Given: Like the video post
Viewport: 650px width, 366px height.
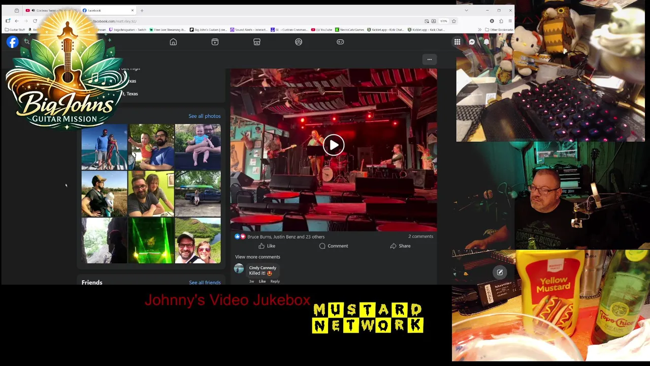Looking at the screenshot, I should (x=267, y=246).
